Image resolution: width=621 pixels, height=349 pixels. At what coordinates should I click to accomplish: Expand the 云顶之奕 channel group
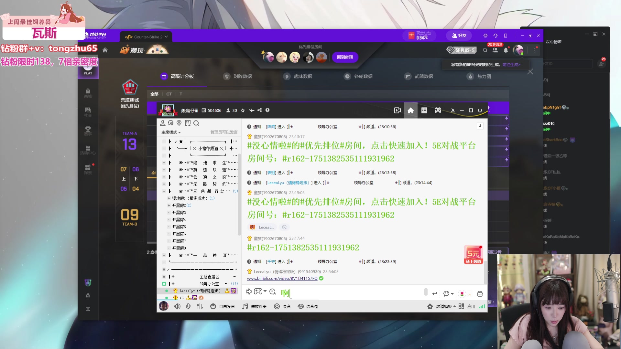pos(164,177)
